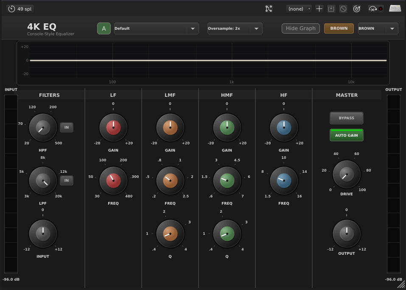Click the save preset icon next to the plus
Viewport: 406px width, 290px height.
[x=331, y=8]
